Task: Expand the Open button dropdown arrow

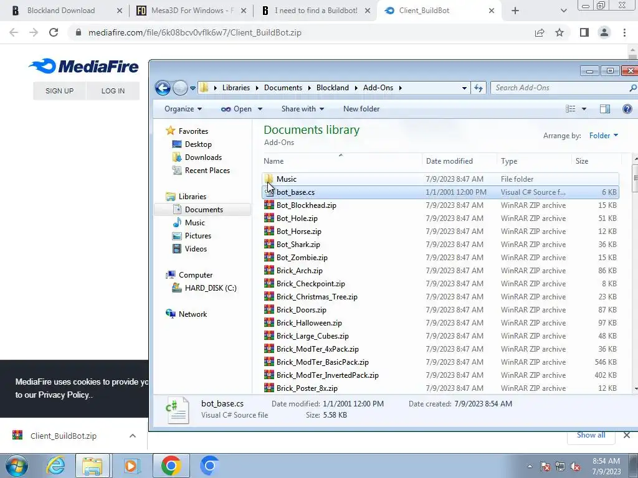Action: [x=260, y=109]
